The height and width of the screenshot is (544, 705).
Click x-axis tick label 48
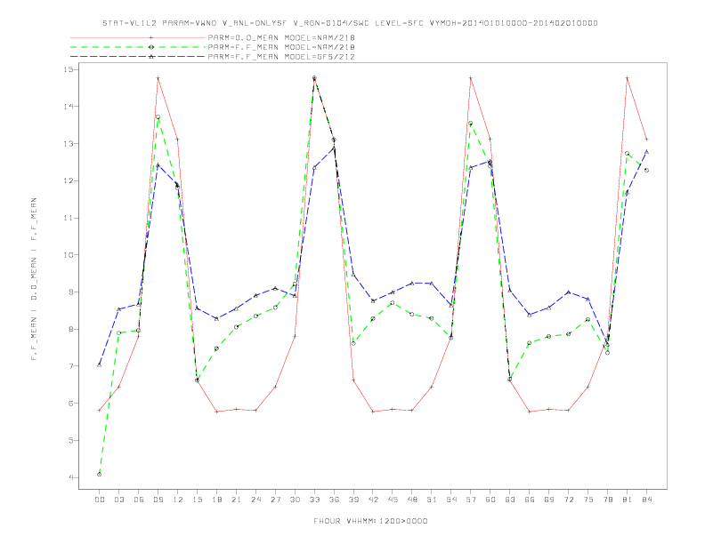[412, 500]
